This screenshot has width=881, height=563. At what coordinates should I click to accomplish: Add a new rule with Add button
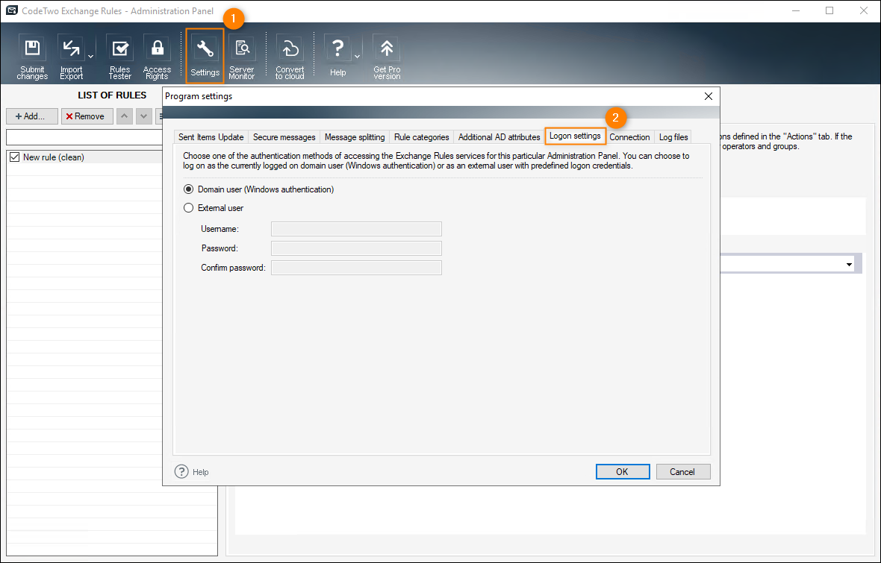coord(32,116)
